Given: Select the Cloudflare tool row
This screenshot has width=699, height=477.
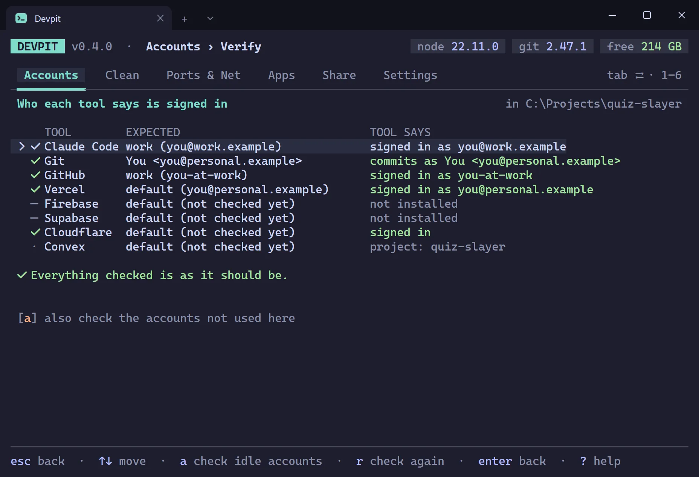Looking at the screenshot, I should click(x=230, y=232).
